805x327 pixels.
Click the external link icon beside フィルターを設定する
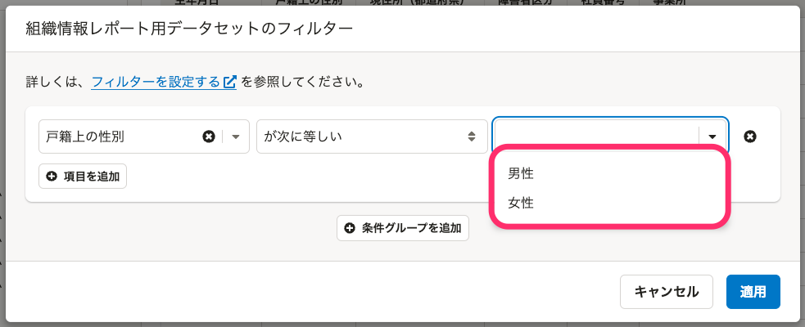point(229,82)
